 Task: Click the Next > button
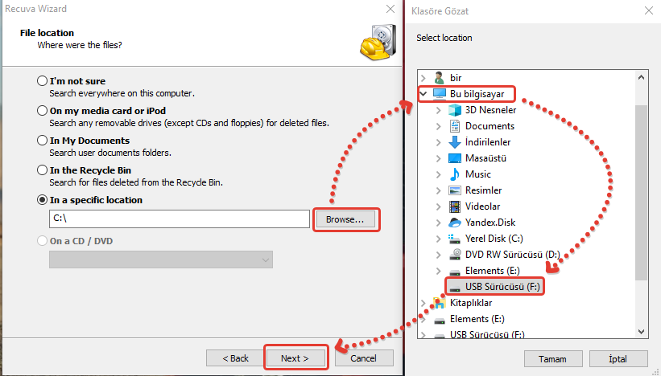[x=295, y=358]
